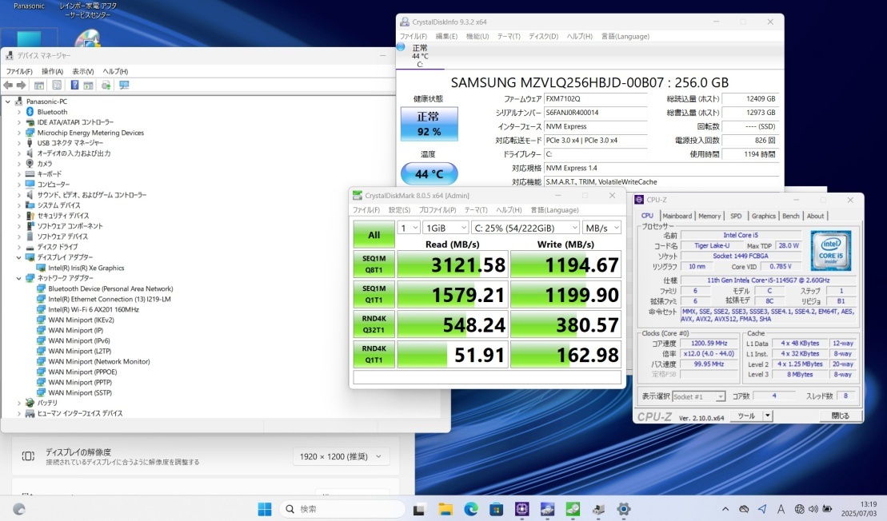
Task: Switch to the Mainboard tab in CPU-Z
Action: click(x=677, y=216)
